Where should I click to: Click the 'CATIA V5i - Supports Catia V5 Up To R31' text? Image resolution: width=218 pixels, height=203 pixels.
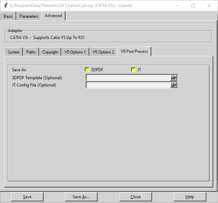47,37
